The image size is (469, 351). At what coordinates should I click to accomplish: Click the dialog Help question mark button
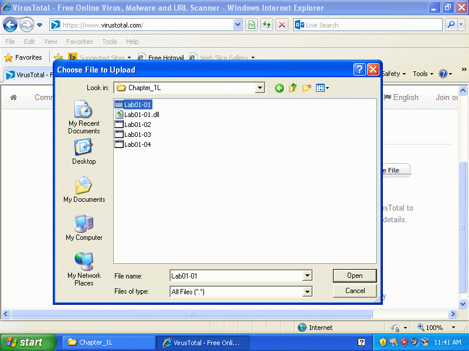359,70
